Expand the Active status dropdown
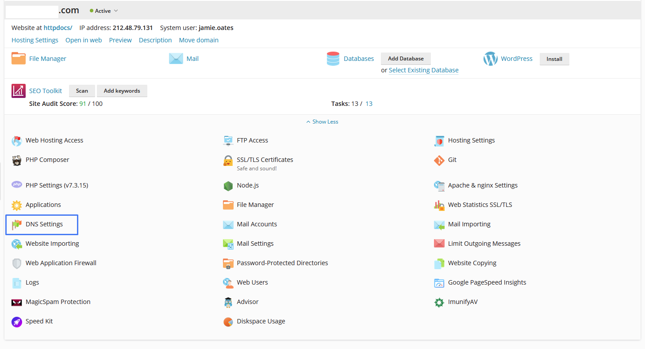 104,11
